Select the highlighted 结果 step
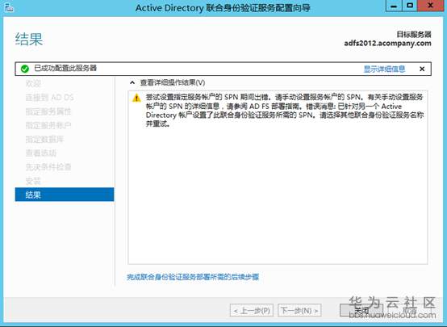Viewport: 447px width, 327px height. pyautogui.click(x=65, y=195)
